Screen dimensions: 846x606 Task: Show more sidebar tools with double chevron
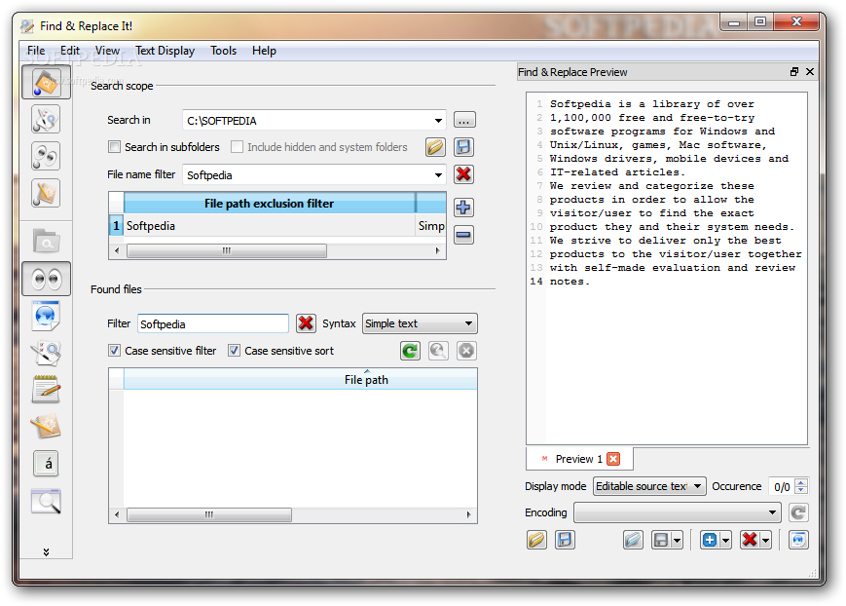pos(46,552)
